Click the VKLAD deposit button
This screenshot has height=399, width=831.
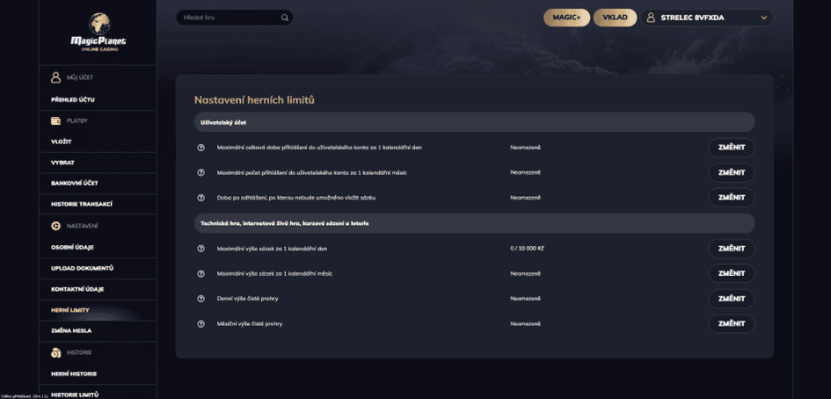point(615,18)
